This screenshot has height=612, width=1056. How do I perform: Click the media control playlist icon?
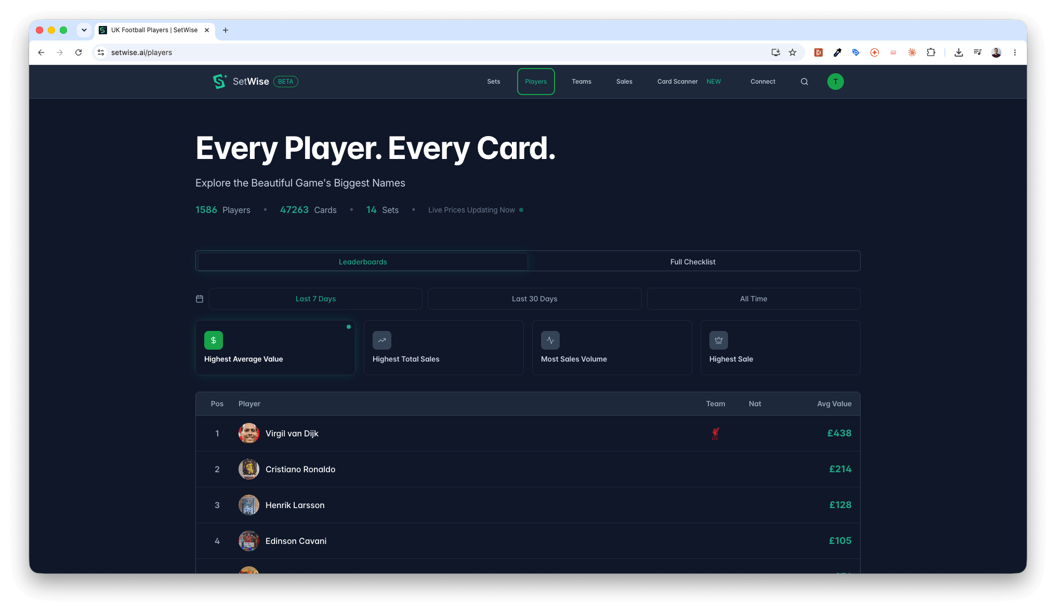pyautogui.click(x=978, y=52)
